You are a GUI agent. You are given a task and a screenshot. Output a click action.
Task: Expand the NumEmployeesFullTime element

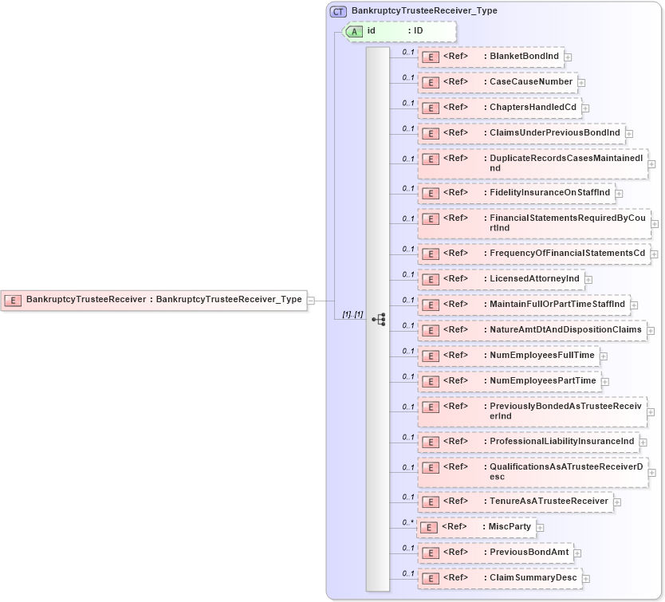[x=603, y=356]
